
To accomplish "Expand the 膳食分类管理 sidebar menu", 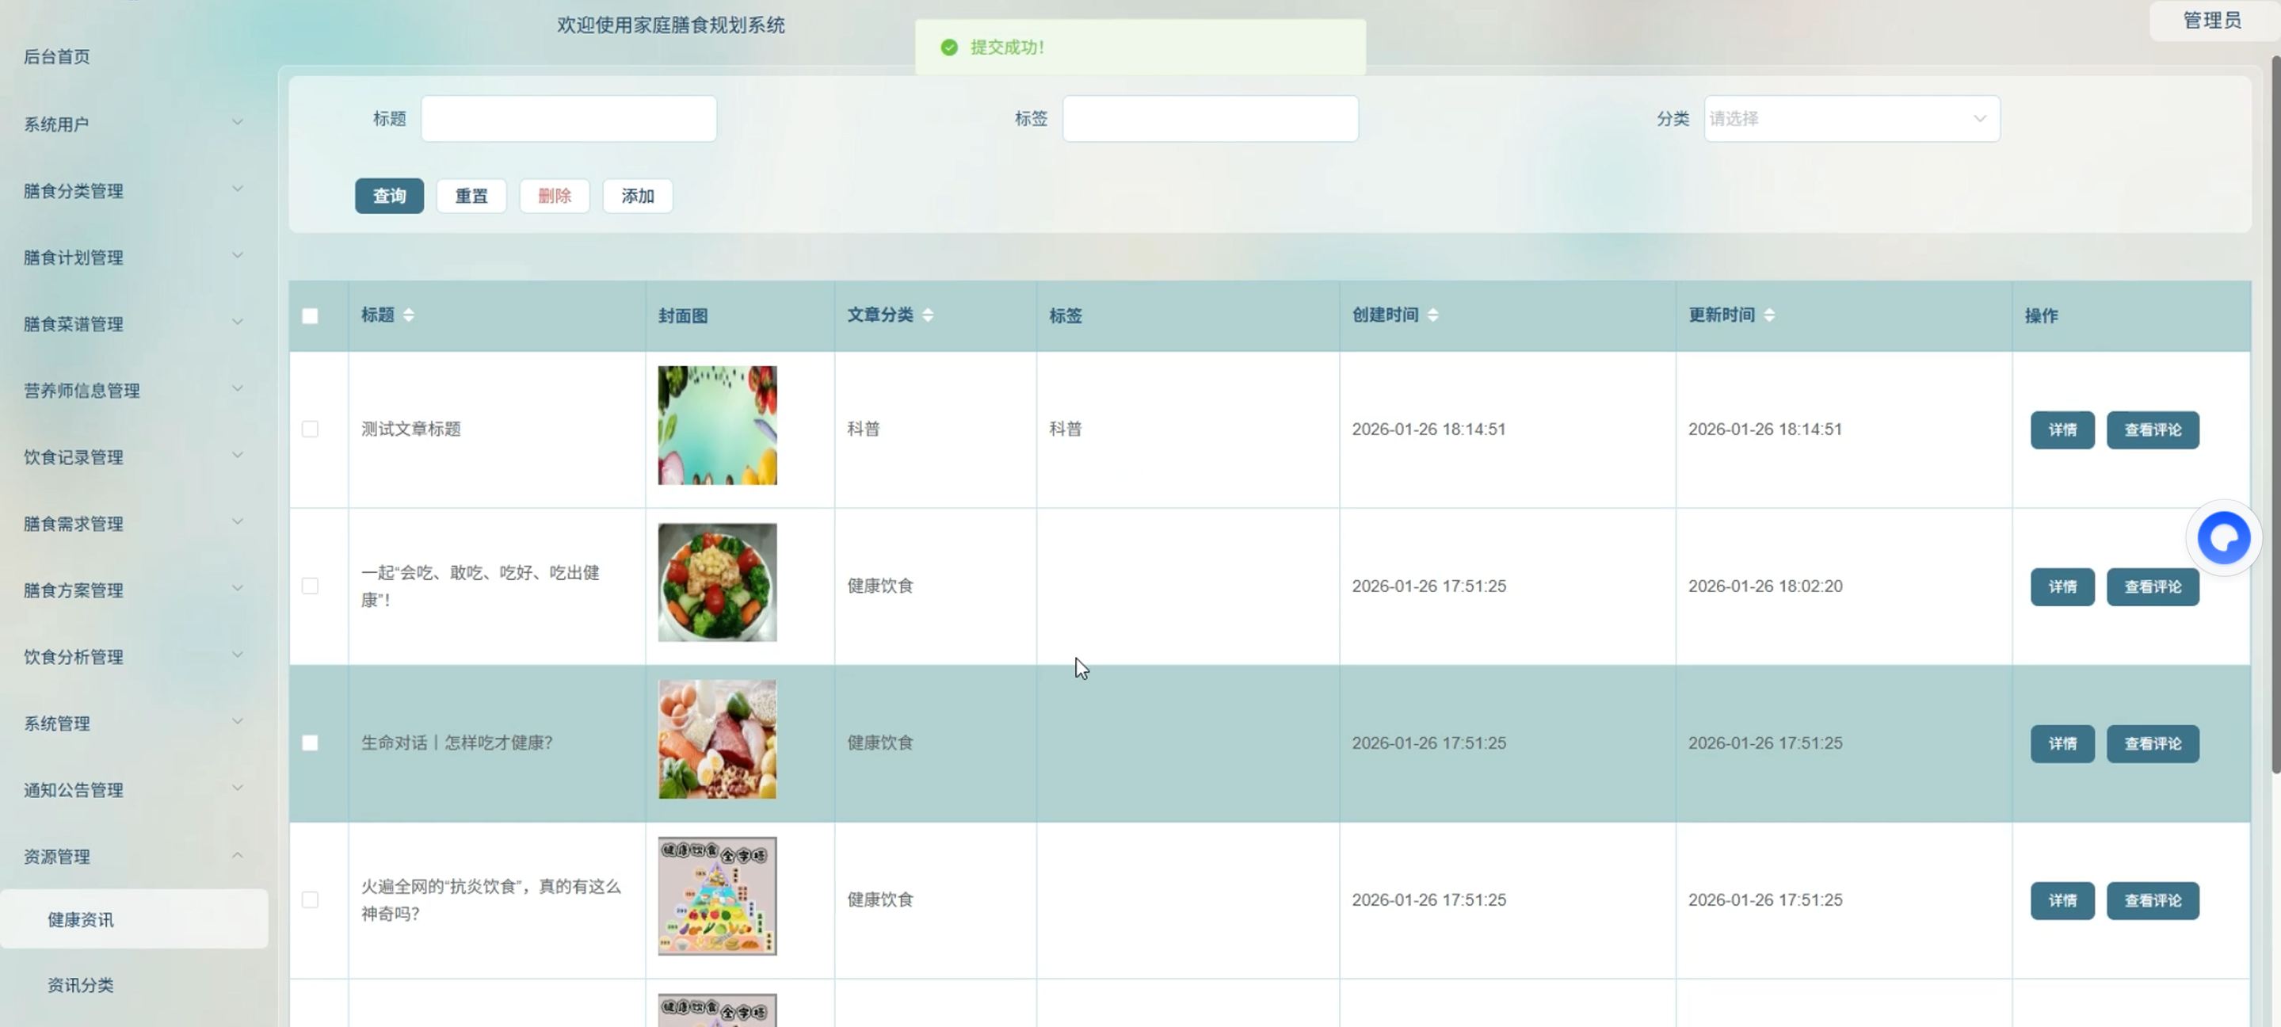I will tap(133, 190).
